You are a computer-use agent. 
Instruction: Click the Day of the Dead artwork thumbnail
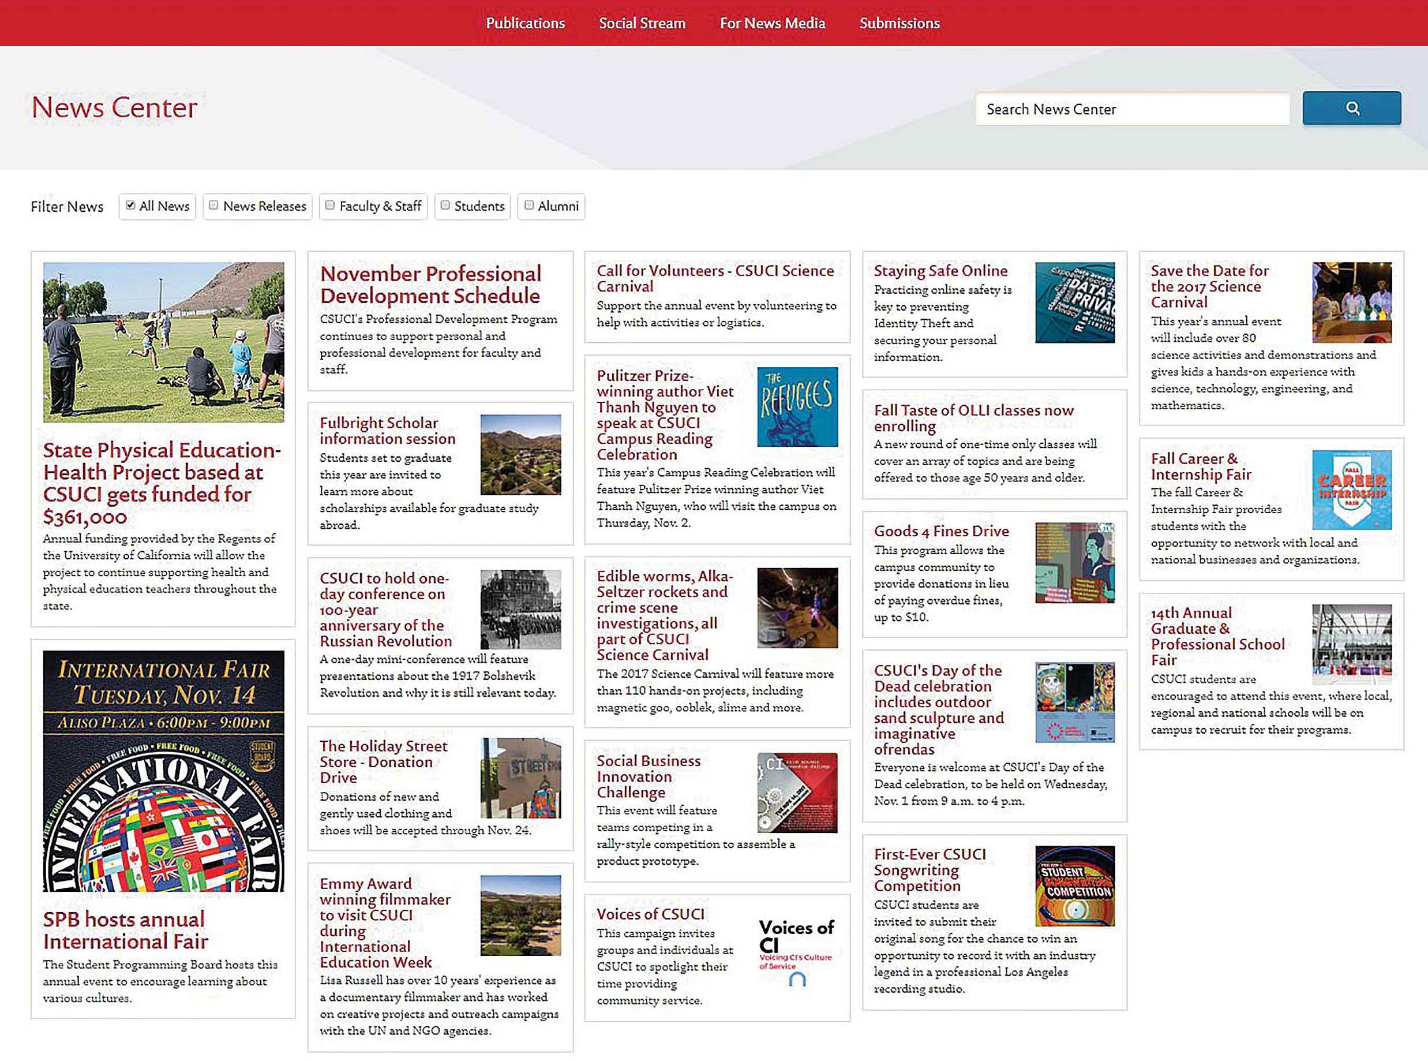tap(1075, 702)
